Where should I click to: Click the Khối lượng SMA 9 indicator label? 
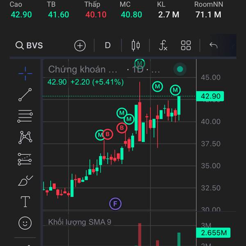80,222
